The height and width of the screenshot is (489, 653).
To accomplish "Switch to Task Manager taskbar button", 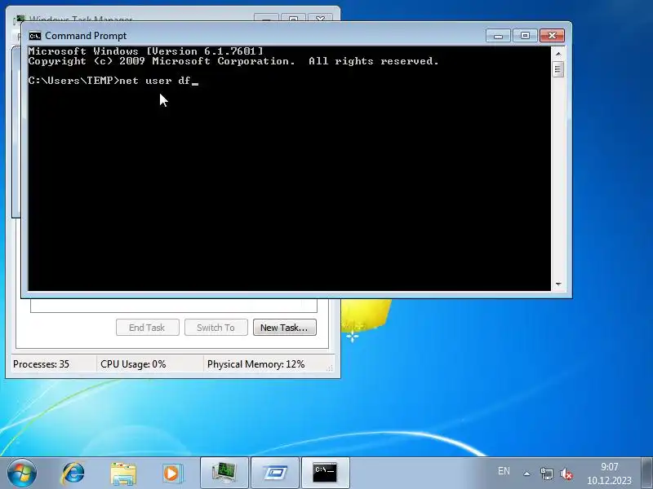I will click(x=224, y=473).
